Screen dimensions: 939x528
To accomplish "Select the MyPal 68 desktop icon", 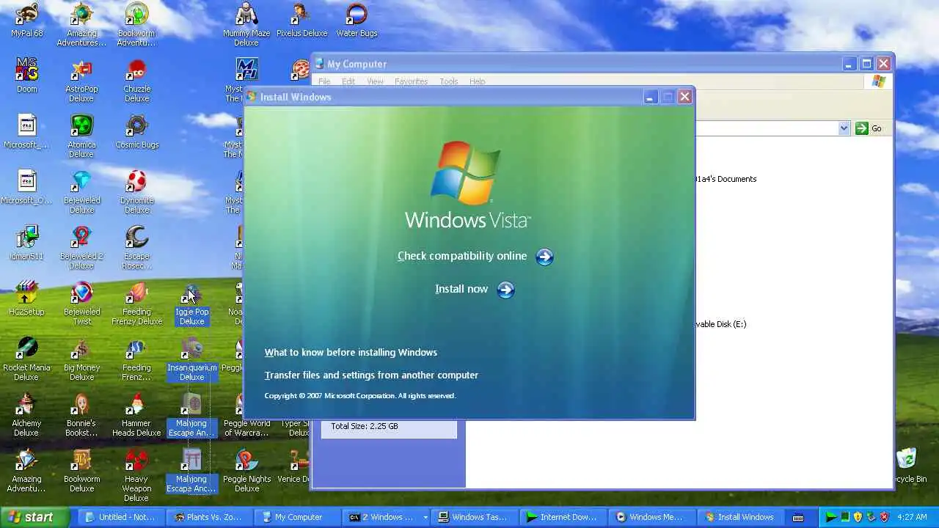I will 26,21.
